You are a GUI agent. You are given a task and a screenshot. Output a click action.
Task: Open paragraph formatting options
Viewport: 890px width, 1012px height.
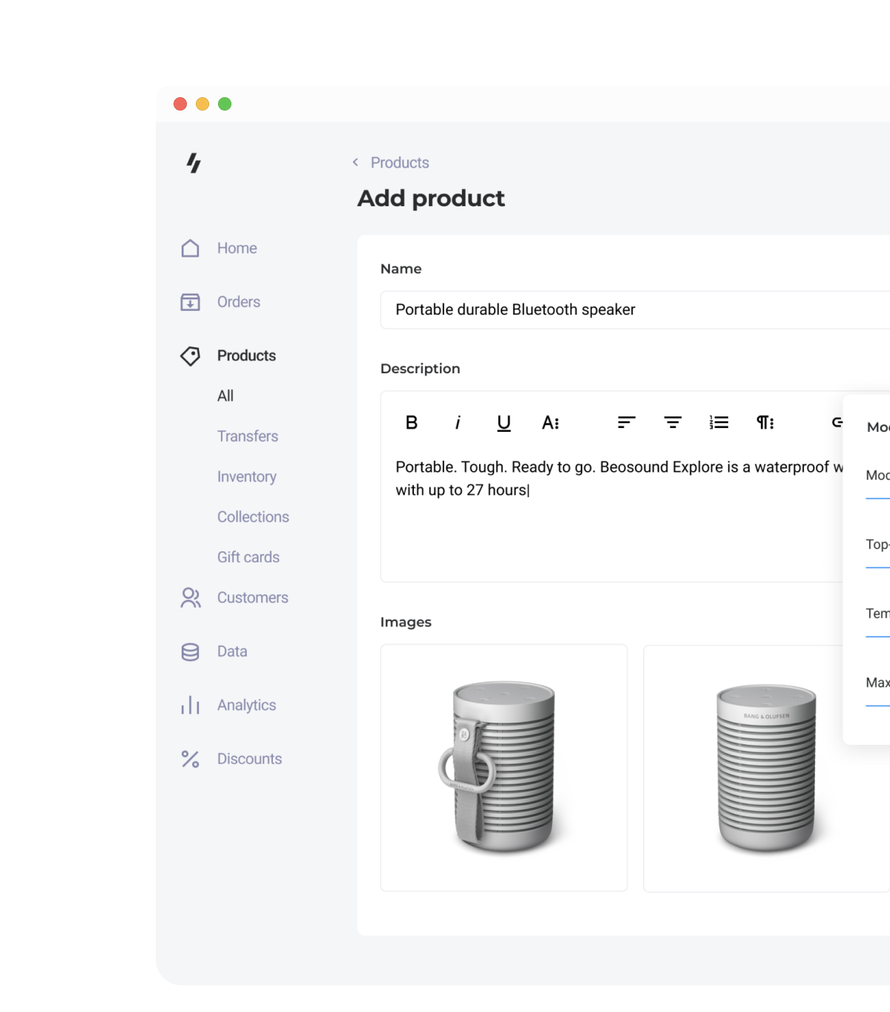click(x=765, y=423)
